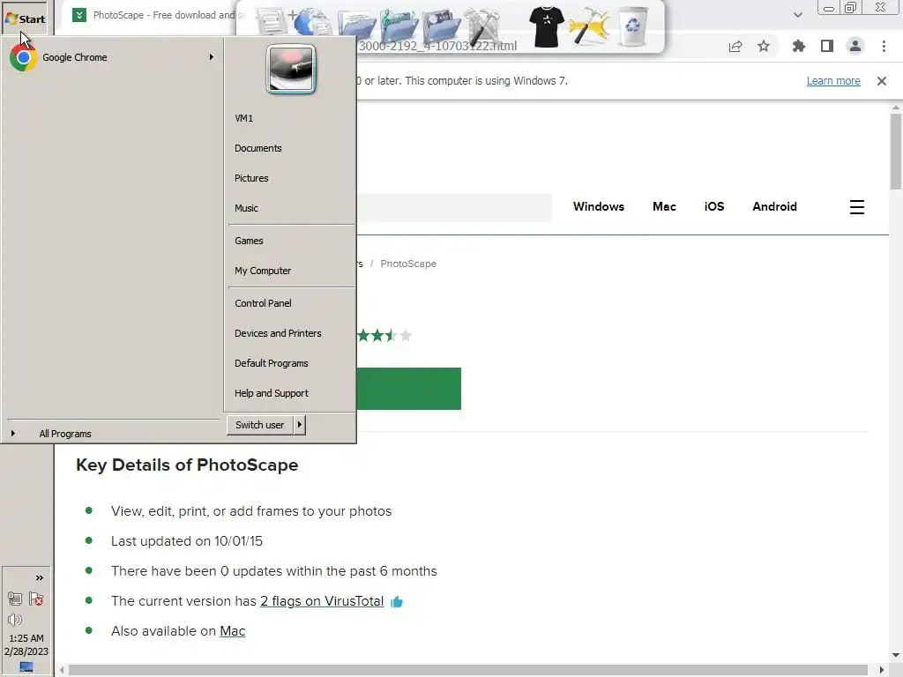The height and width of the screenshot is (677, 903).
Task: Click the document list icon in the dock
Action: 272,23
